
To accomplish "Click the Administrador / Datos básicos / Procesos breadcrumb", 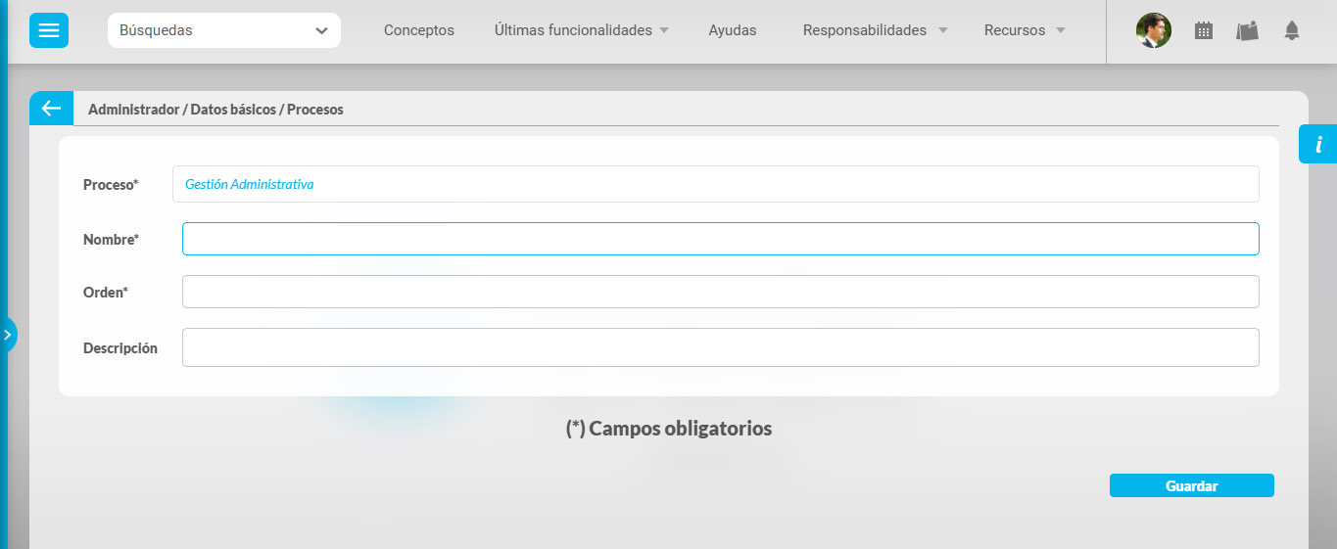I will [215, 110].
